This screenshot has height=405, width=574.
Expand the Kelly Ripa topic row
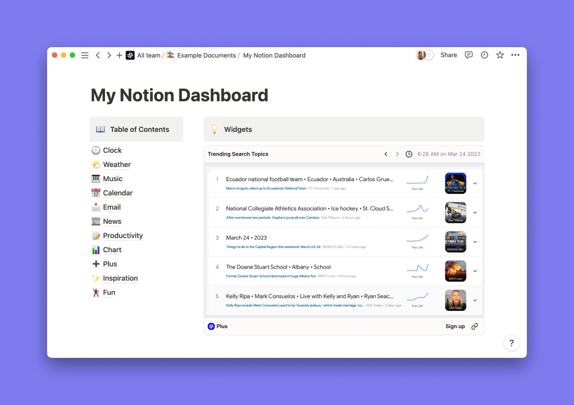pos(475,301)
